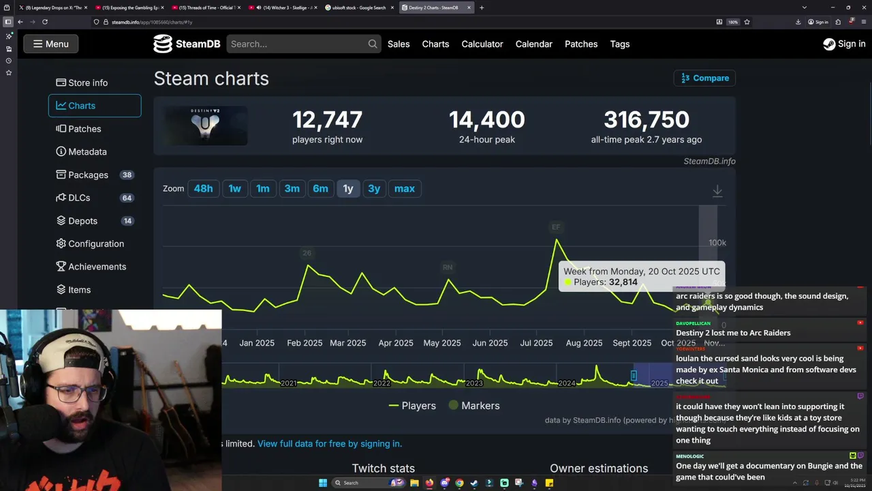This screenshot has width=872, height=491.
Task: Open the Menu hamburger button
Action: [51, 44]
